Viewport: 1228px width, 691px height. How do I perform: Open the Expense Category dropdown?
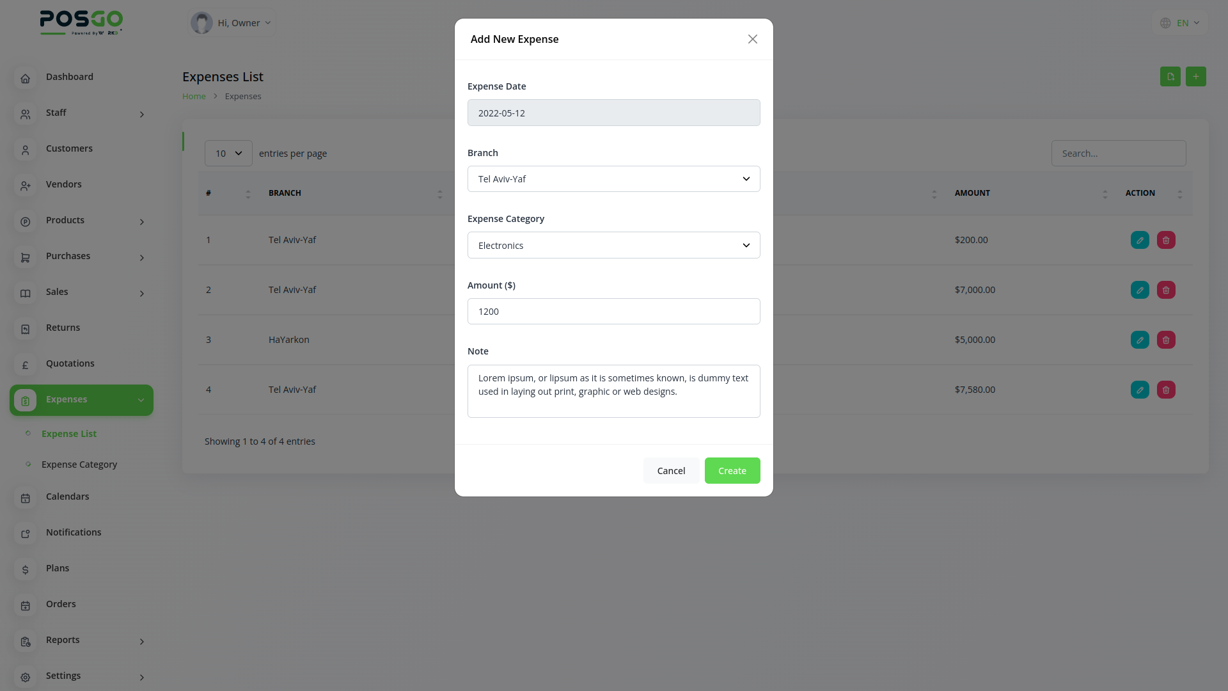pyautogui.click(x=613, y=246)
